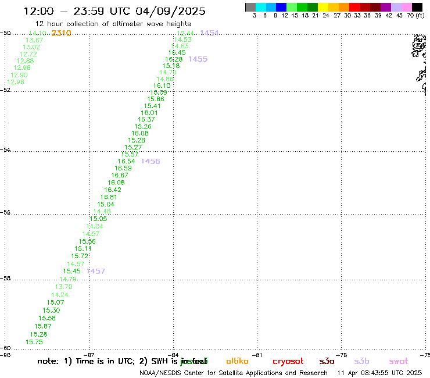Image resolution: width=430 pixels, height=378 pixels.
Task: Click the wave height value '15.41'
Action: (x=152, y=106)
